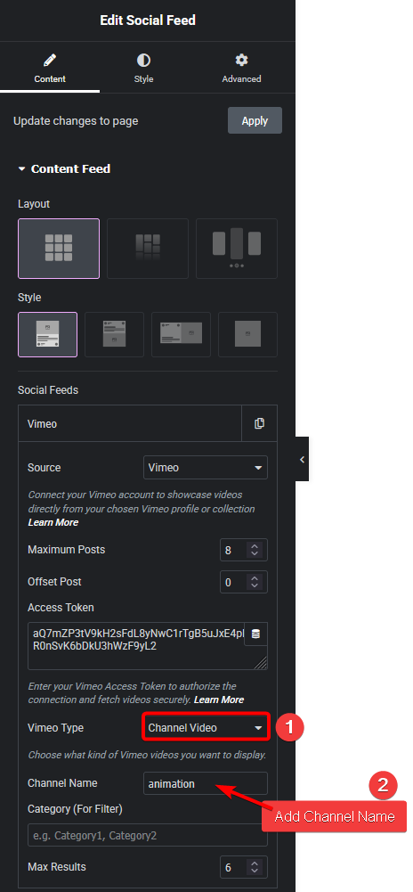
Task: Click the Channel Name input field
Action: [x=205, y=783]
